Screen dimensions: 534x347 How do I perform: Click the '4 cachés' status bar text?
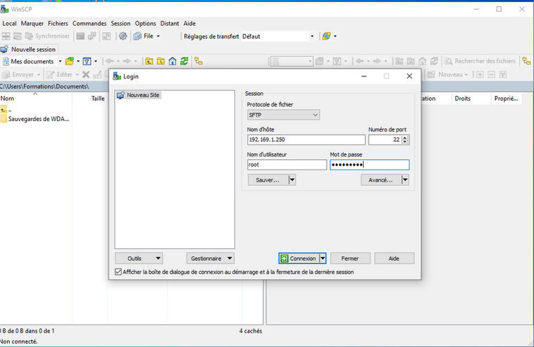[250, 330]
